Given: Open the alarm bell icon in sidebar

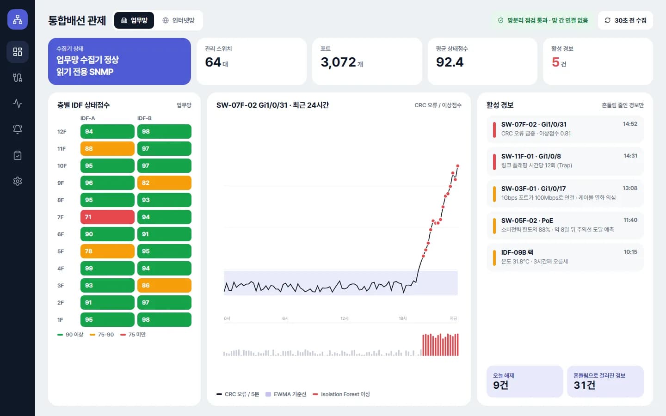Looking at the screenshot, I should (x=18, y=129).
